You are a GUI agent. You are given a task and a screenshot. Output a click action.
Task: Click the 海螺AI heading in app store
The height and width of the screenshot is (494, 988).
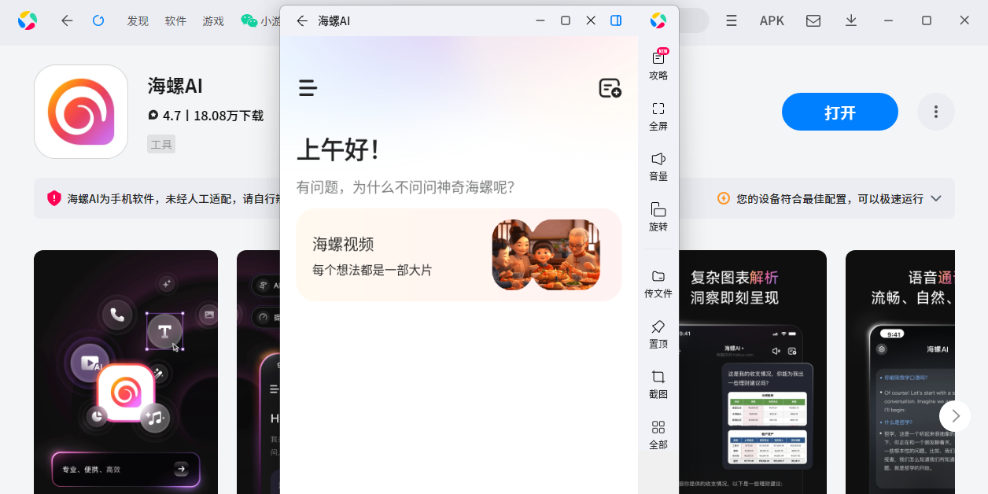175,87
